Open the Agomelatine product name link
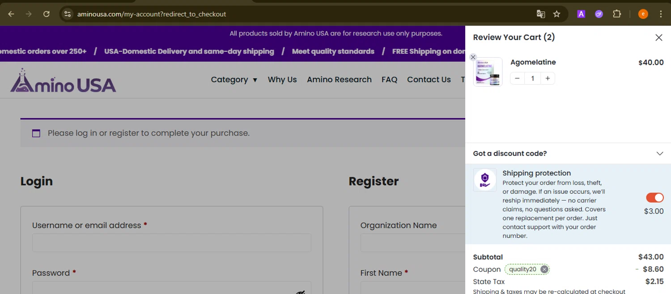Image resolution: width=671 pixels, height=294 pixels. tap(533, 62)
